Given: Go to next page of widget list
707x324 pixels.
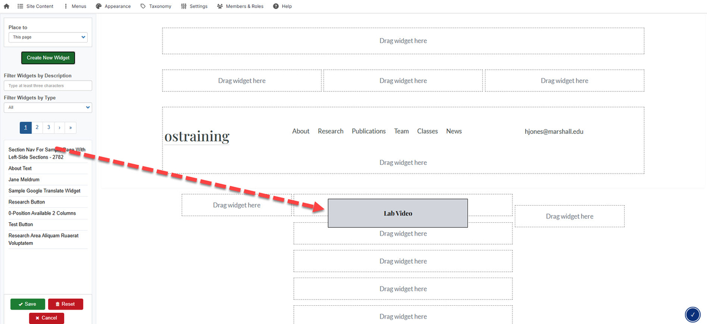Looking at the screenshot, I should [x=60, y=128].
